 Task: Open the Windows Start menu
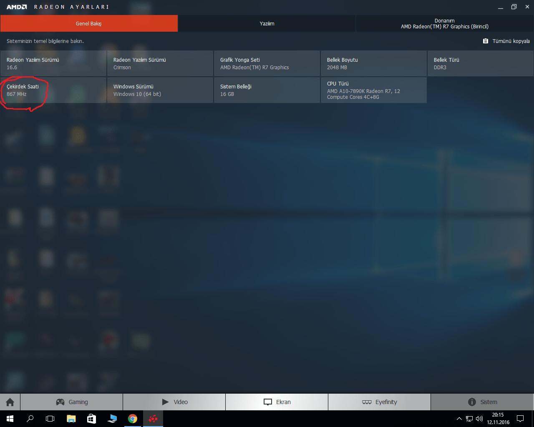10,419
